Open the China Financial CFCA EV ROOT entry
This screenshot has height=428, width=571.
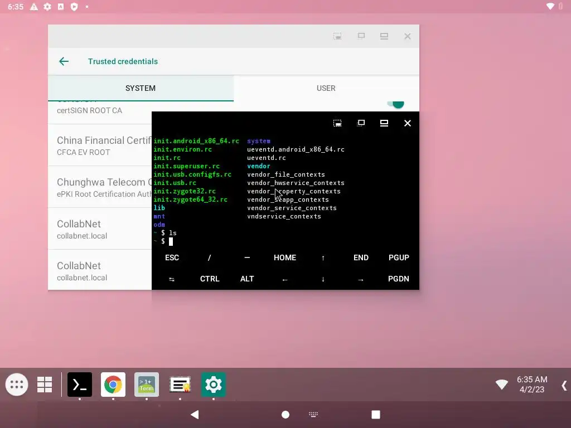pyautogui.click(x=100, y=145)
